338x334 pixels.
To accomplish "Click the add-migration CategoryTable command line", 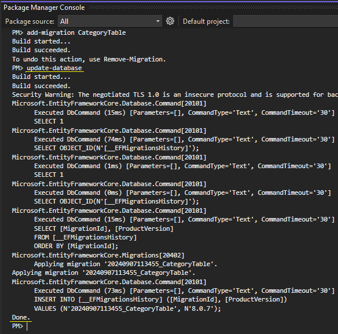I will pos(69,32).
